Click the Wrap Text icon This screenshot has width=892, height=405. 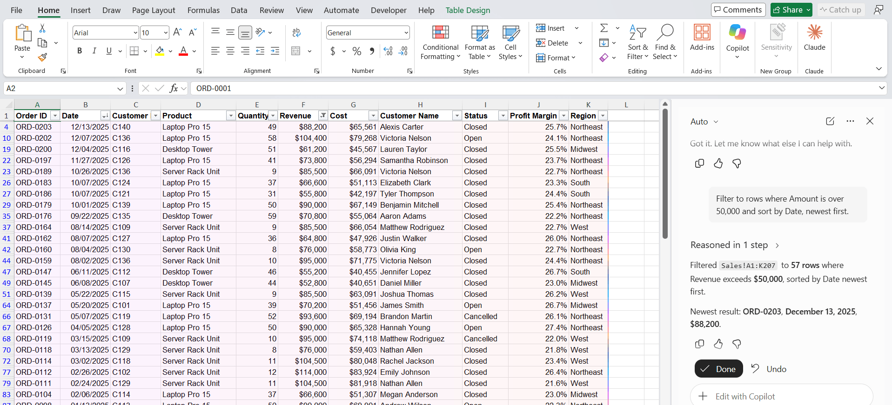(296, 33)
